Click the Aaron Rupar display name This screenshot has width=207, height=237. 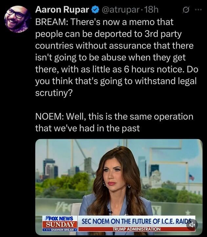click(x=62, y=10)
